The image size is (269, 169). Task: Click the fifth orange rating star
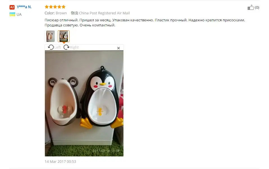pos(63,7)
